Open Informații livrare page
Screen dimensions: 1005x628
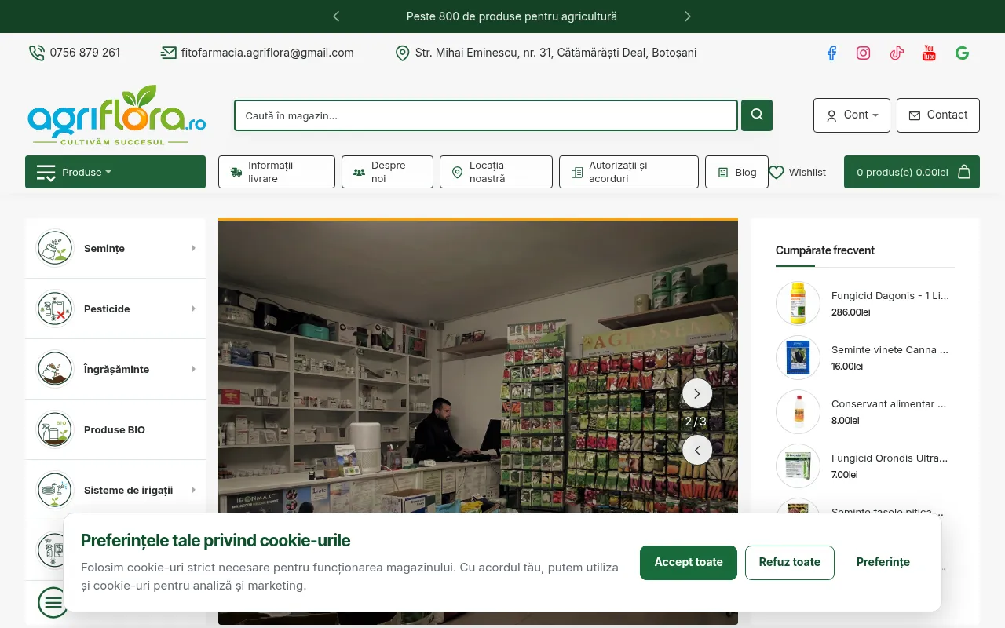(276, 172)
